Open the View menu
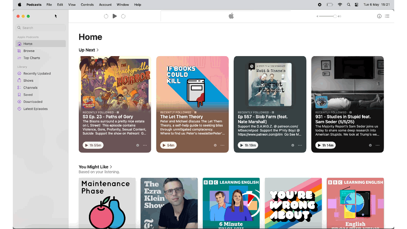This screenshot has height=229, width=407. 72,5
